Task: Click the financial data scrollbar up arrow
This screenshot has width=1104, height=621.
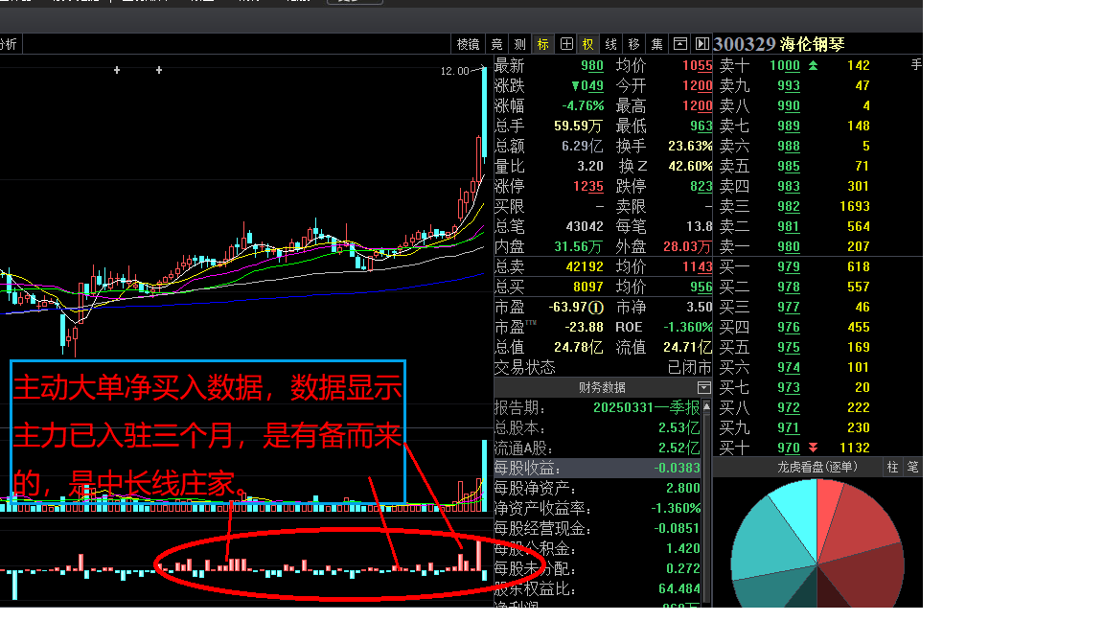Action: (706, 407)
